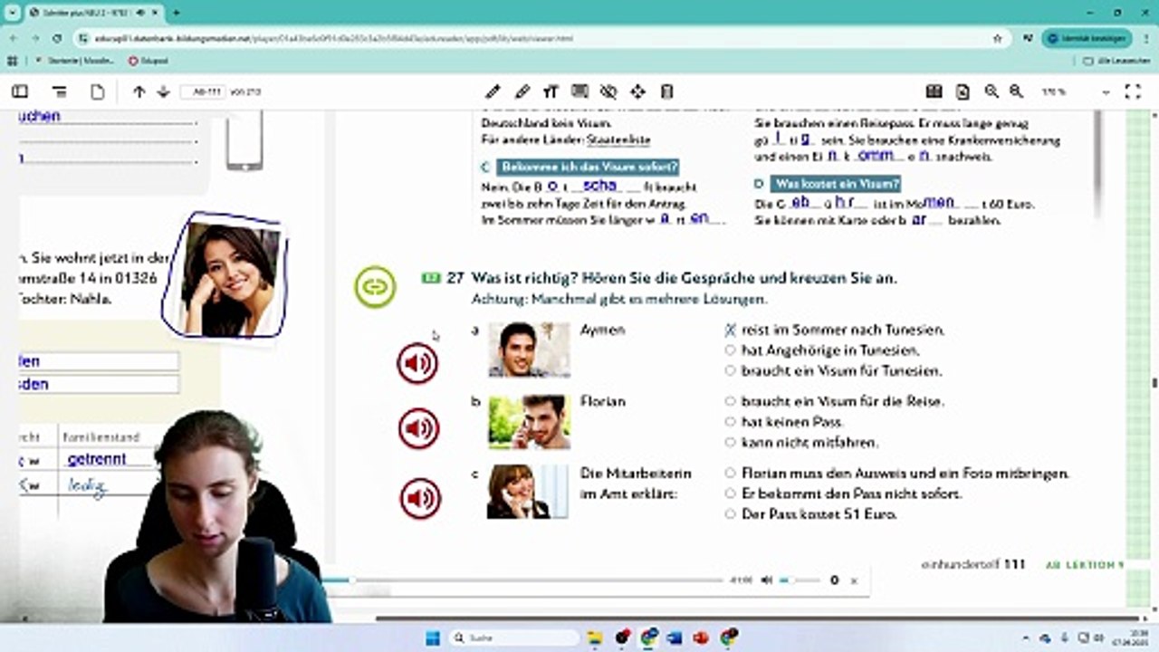1159x652 pixels.
Task: Click the single page view icon
Action: (x=98, y=91)
